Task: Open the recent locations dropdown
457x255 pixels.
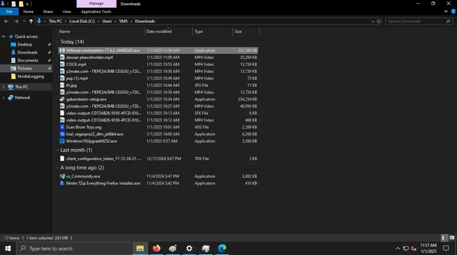Action: click(24, 21)
